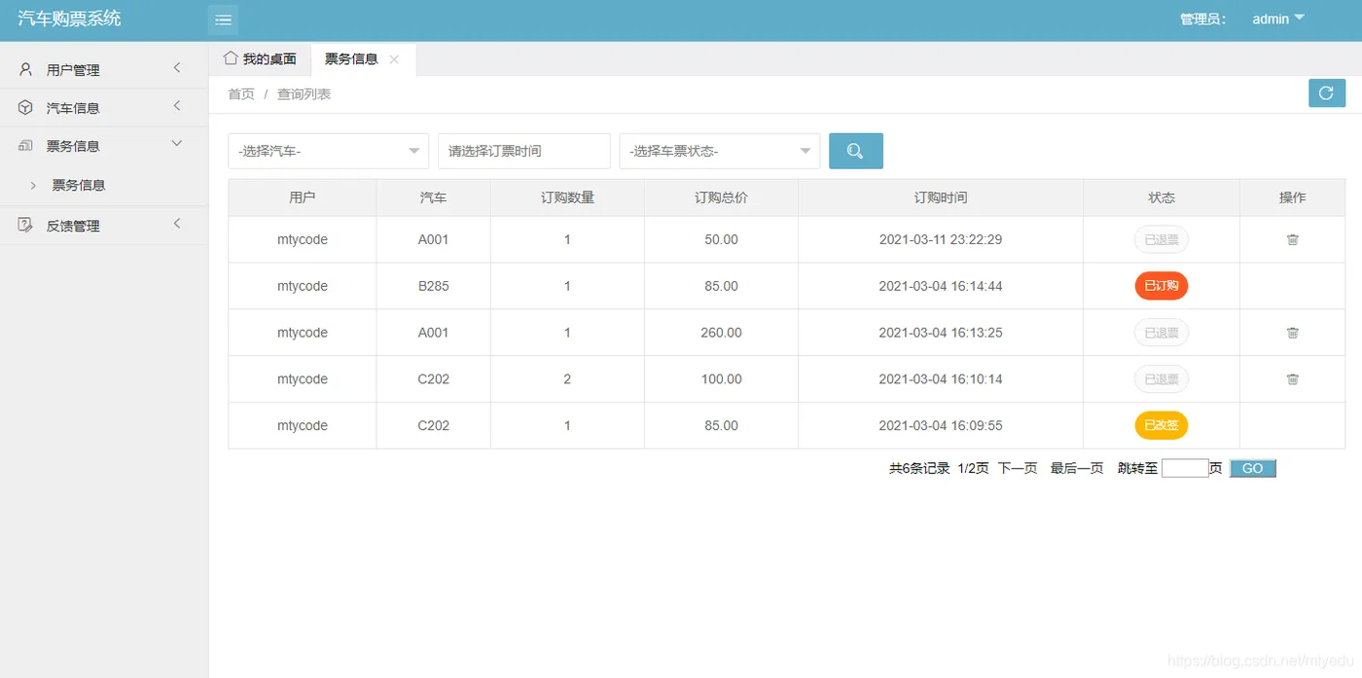Collapse the 票务信息 menu chevron
Screen dimensions: 1362x678
click(x=177, y=143)
